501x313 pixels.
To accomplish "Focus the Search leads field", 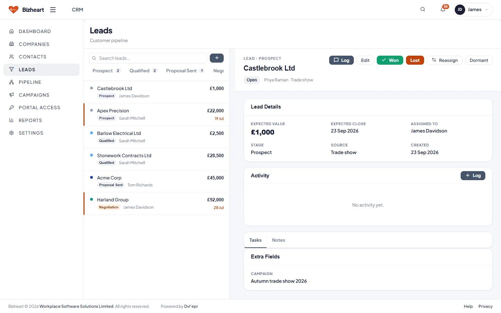I will click(148, 58).
